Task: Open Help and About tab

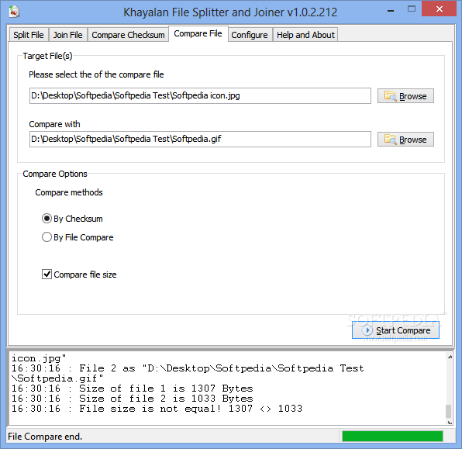Action: pos(305,35)
